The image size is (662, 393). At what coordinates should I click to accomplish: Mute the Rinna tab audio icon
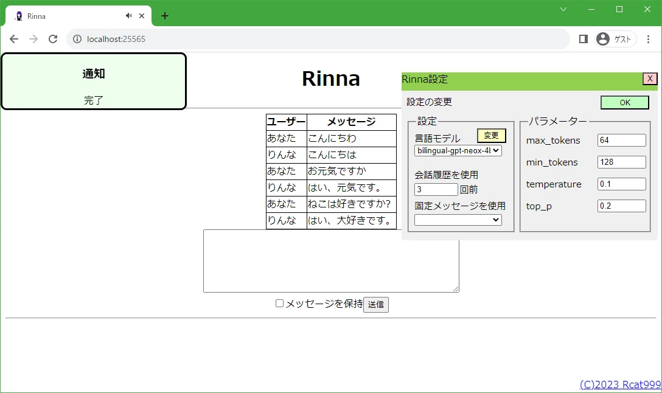(128, 16)
